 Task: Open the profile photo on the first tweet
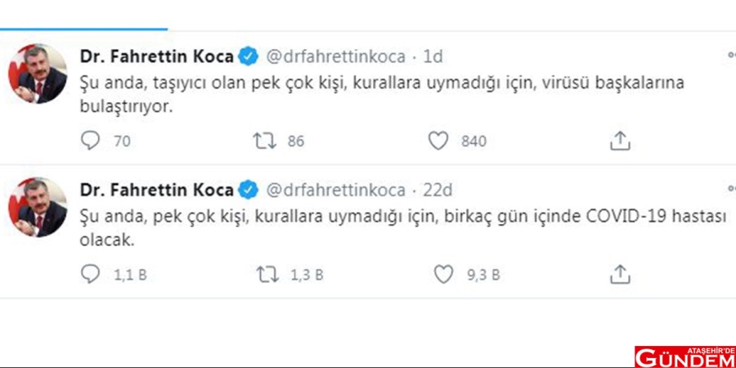pyautogui.click(x=38, y=74)
